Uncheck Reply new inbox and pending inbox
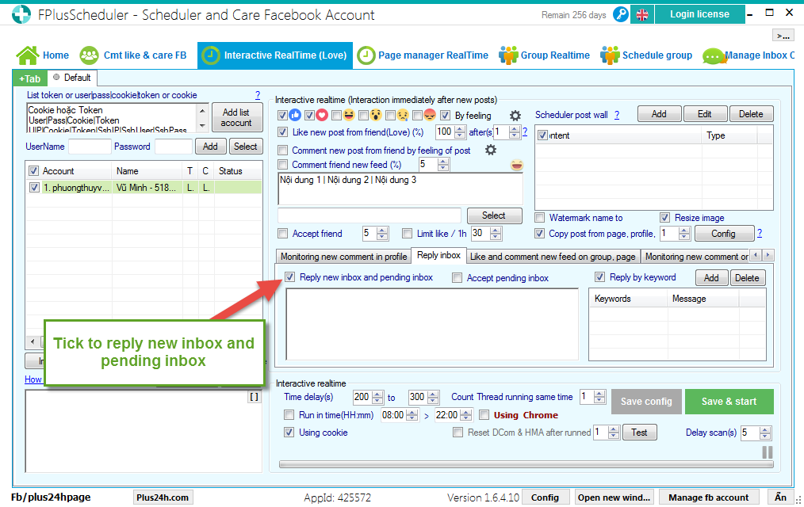The width and height of the screenshot is (804, 507). [x=290, y=277]
